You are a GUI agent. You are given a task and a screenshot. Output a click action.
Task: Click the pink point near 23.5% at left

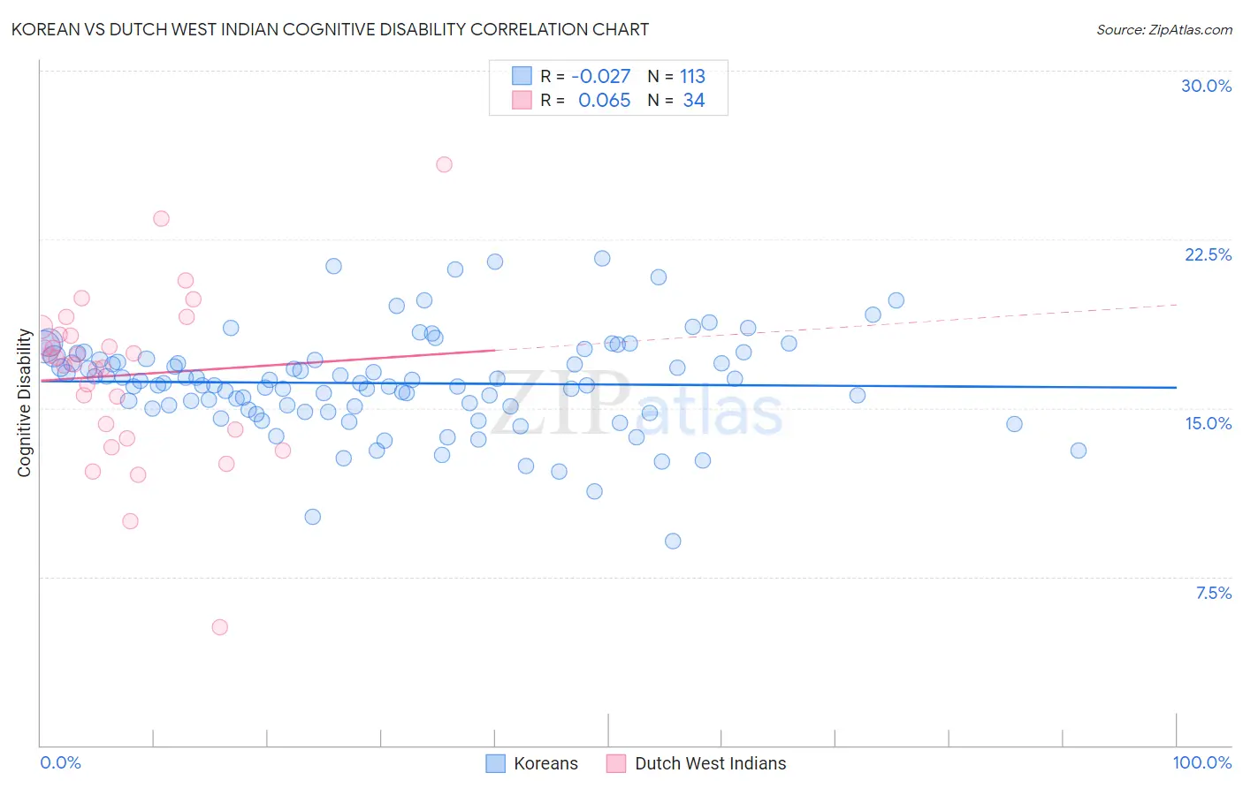(161, 218)
